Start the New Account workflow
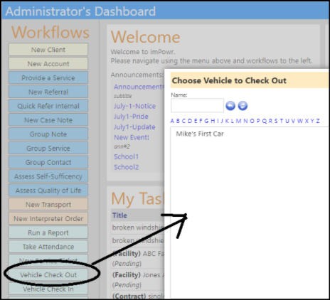 click(x=48, y=63)
